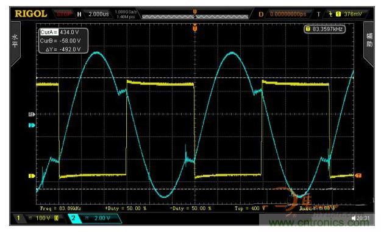381x232 pixels.
Task: Click the falling-edge trigger icon
Action: click(x=330, y=14)
